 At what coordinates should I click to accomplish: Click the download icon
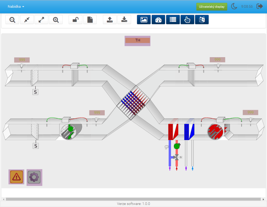click(124, 20)
